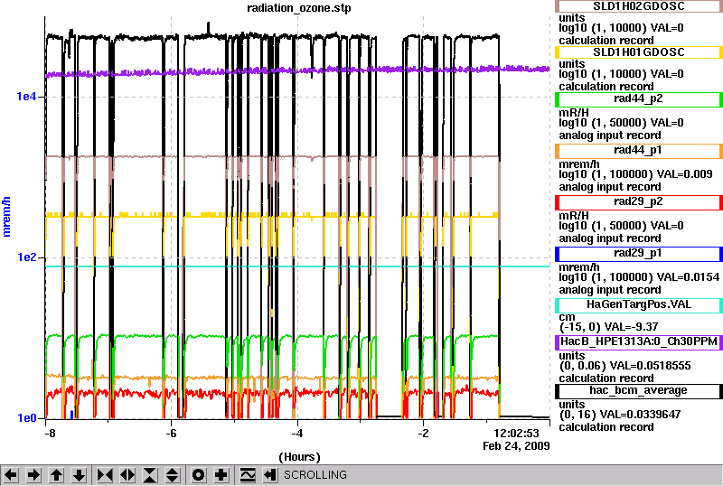Click the horizontal zoom-out outward-arrows icon
Image resolution: width=723 pixels, height=486 pixels.
[x=127, y=475]
